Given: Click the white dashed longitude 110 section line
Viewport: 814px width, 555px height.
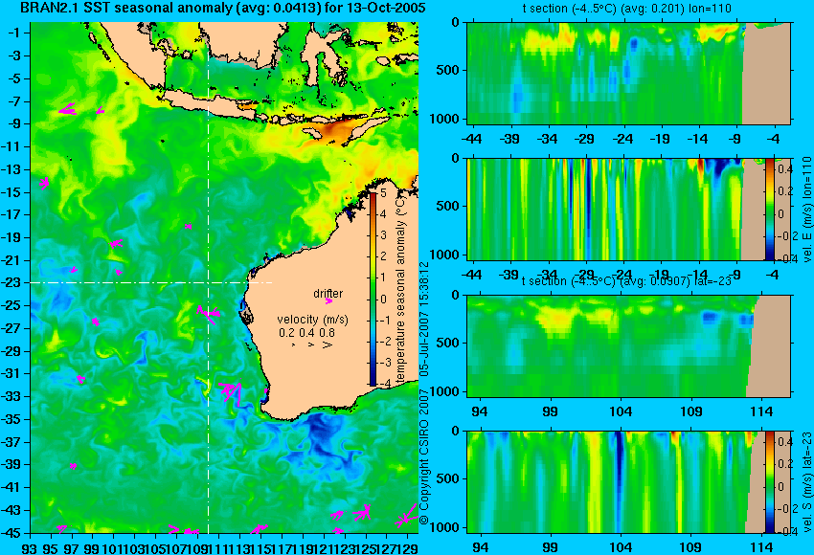Looking at the screenshot, I should point(208,277).
